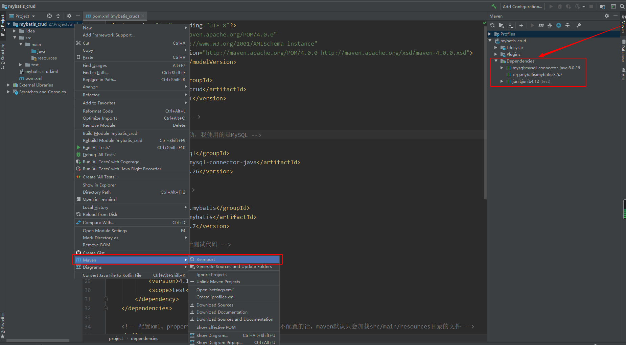Expand the Plugins node in Maven panel
The width and height of the screenshot is (626, 345).
[x=496, y=54]
